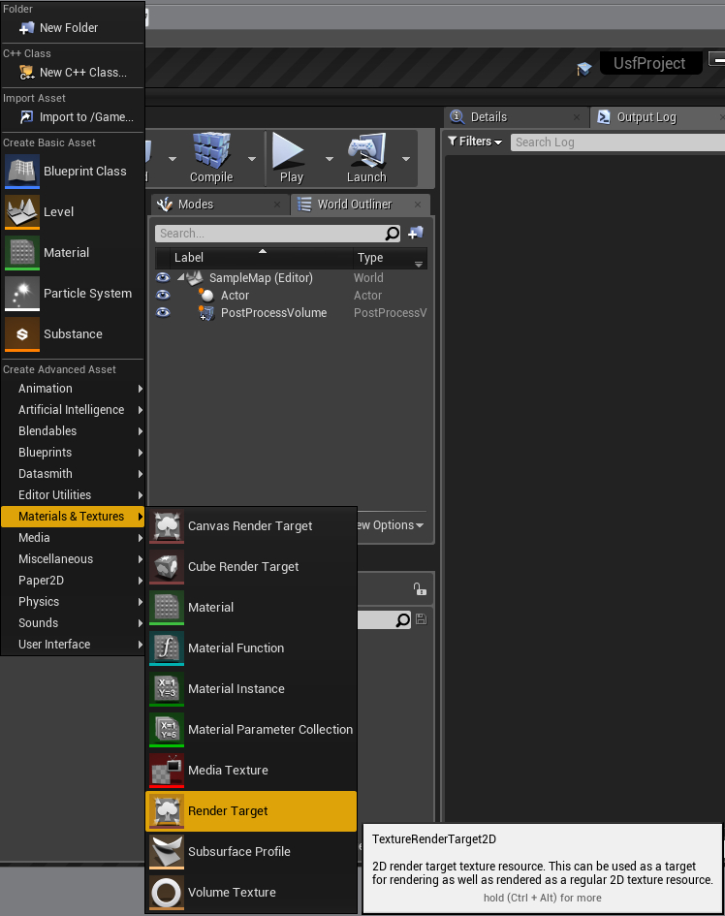
Task: Click the Particle System icon
Action: pyautogui.click(x=22, y=294)
